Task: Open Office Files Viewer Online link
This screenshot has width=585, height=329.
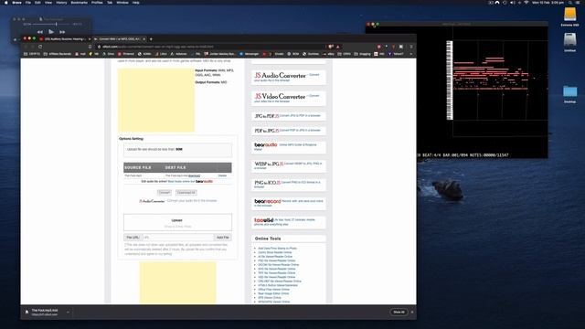Action: pyautogui.click(x=273, y=289)
